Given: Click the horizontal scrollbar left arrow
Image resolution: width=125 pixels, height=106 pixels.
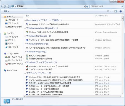Looking at the screenshot, I should click(x=25, y=96).
